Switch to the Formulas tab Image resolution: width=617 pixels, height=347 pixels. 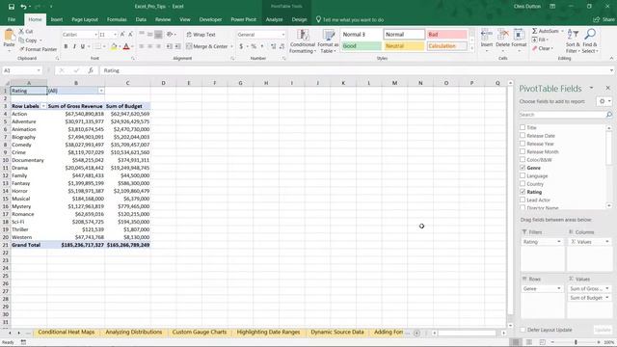click(117, 19)
